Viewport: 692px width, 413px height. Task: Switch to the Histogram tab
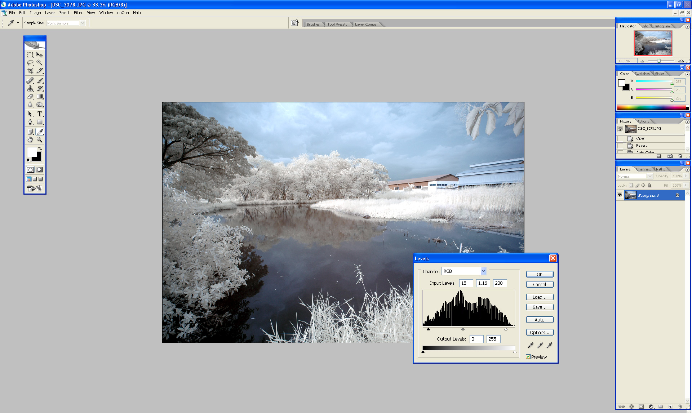point(661,26)
